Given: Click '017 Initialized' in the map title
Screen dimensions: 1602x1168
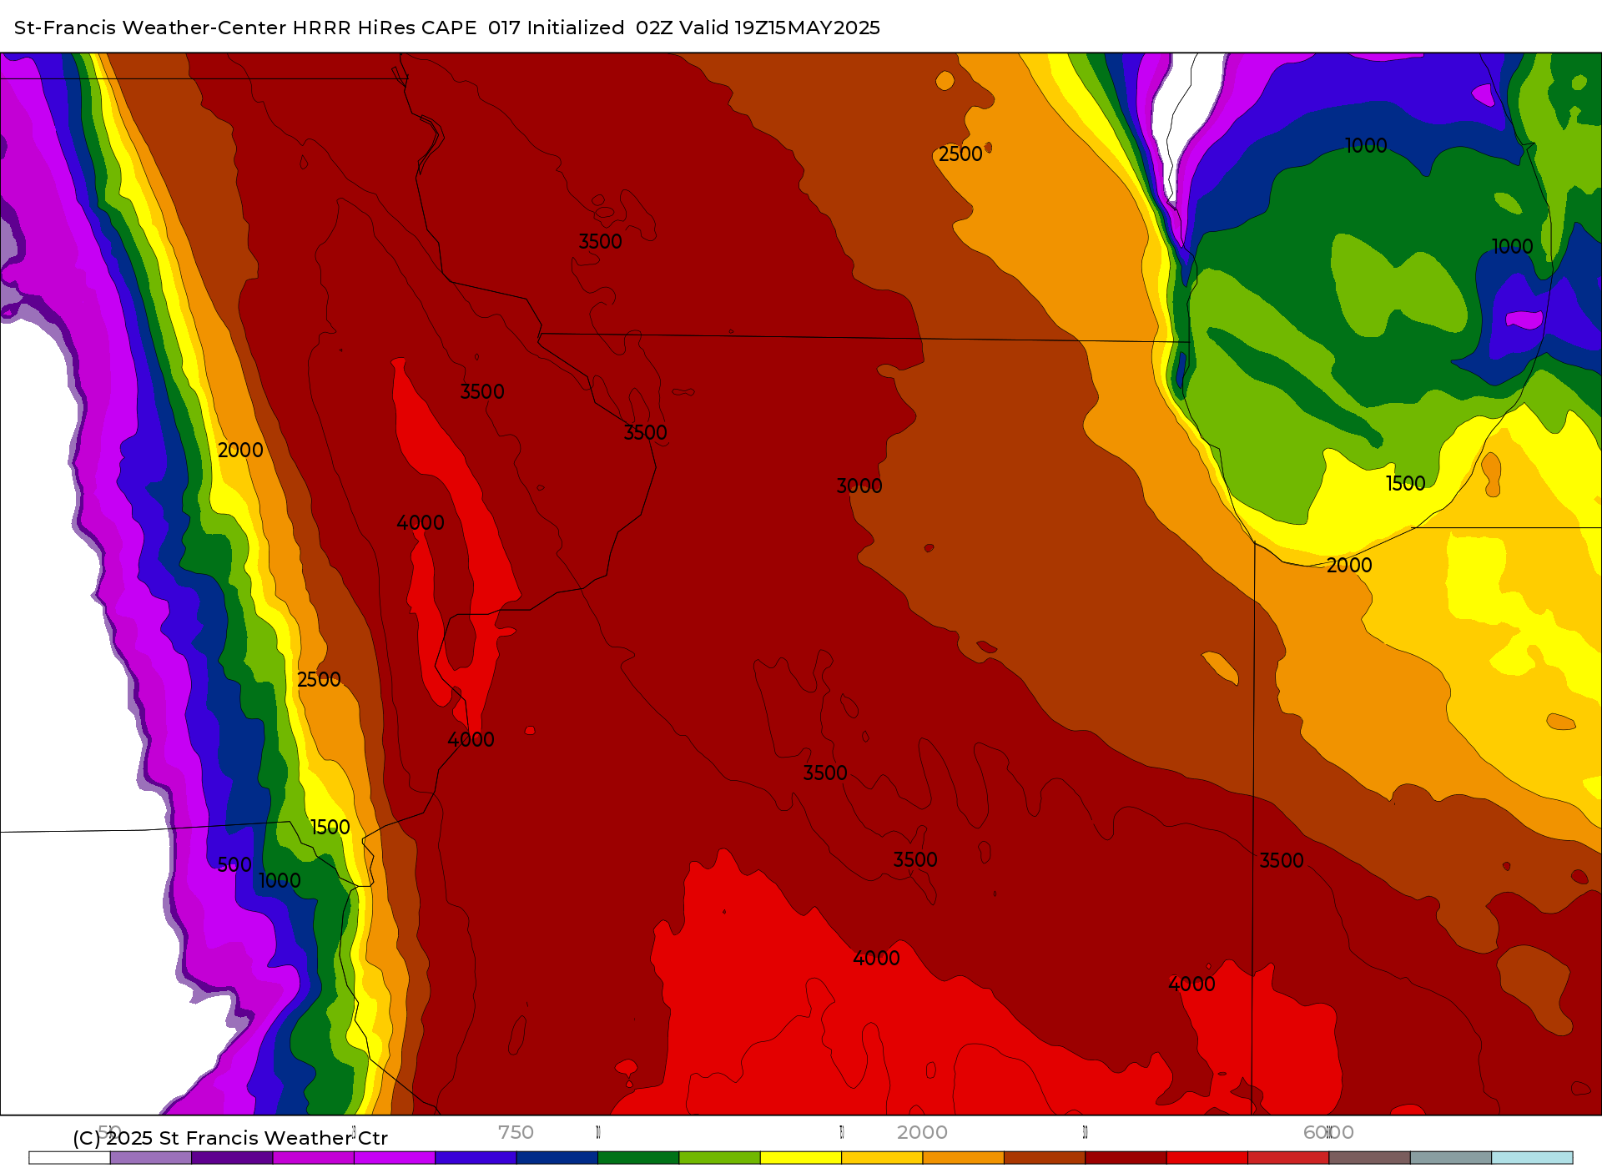Looking at the screenshot, I should click(557, 28).
